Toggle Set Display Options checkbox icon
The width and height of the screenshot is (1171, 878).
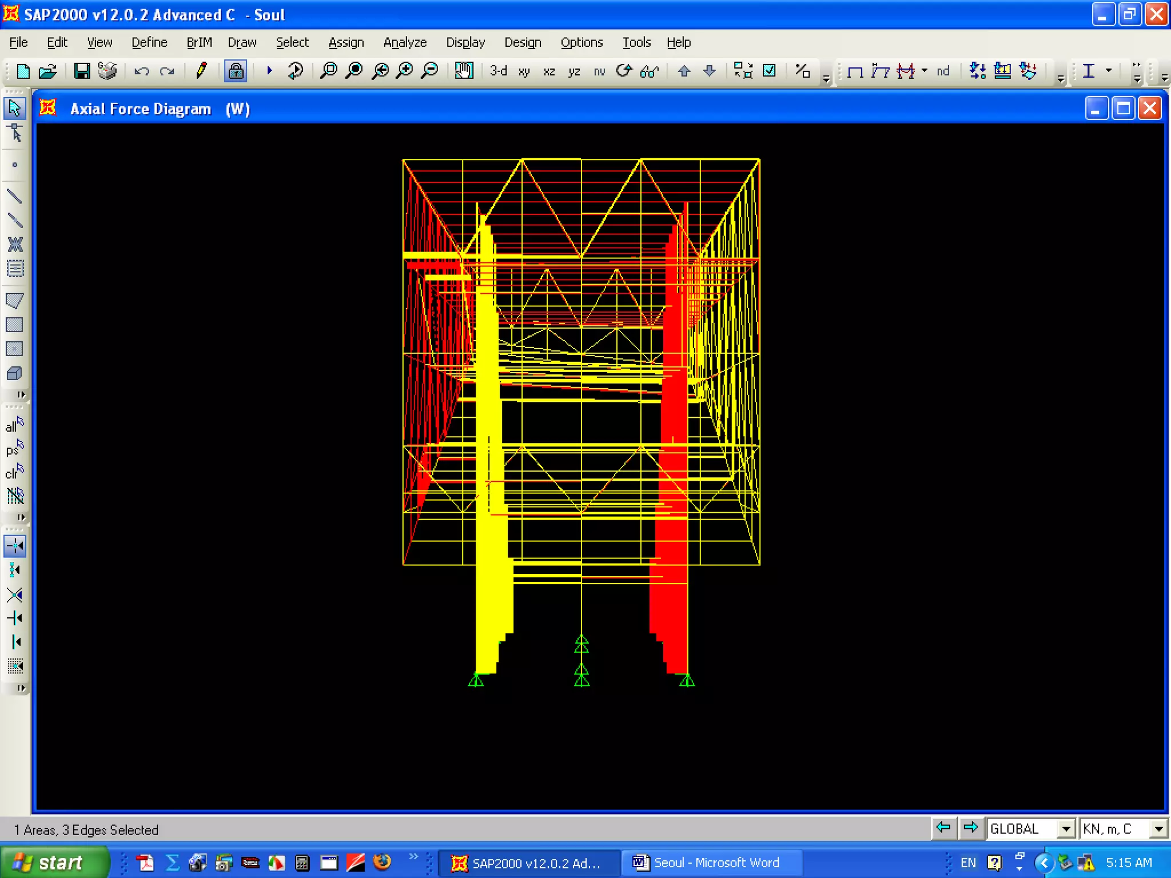pos(770,71)
